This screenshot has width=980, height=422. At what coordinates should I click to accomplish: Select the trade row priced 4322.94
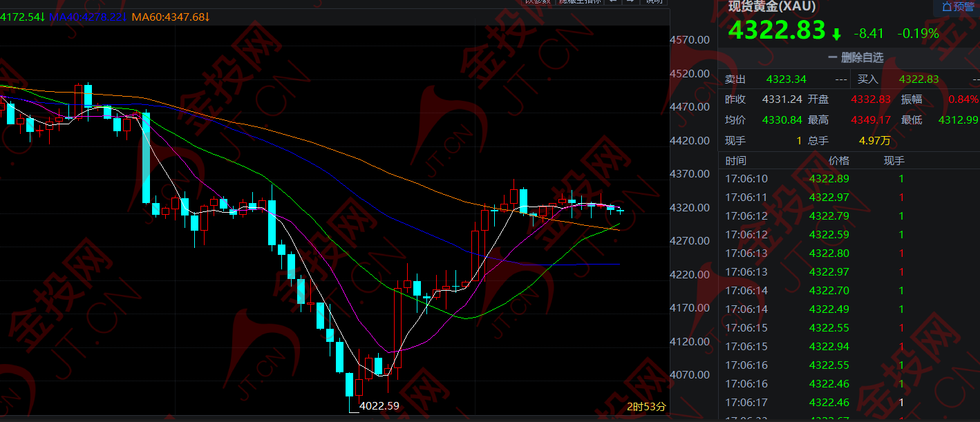[849, 347]
